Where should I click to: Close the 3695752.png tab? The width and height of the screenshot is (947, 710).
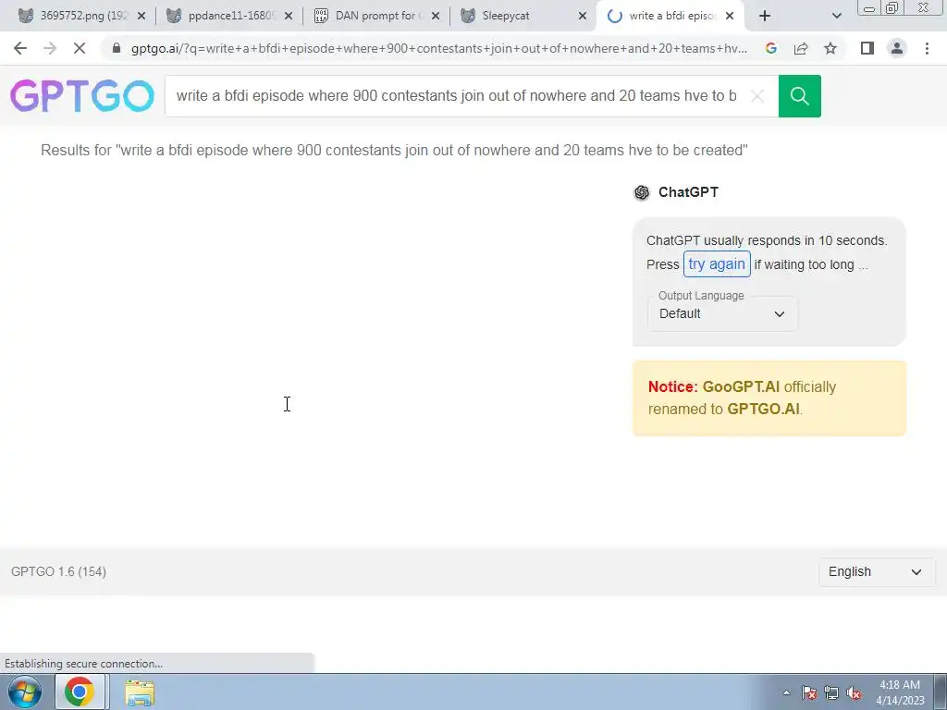coord(141,17)
